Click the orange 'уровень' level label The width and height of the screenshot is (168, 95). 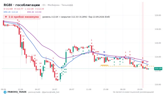[104, 65]
